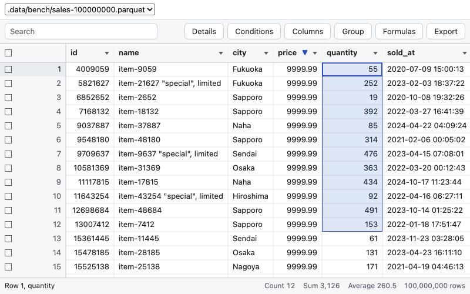470x294 pixels.
Task: Click price cell in row 1
Action: click(297, 69)
